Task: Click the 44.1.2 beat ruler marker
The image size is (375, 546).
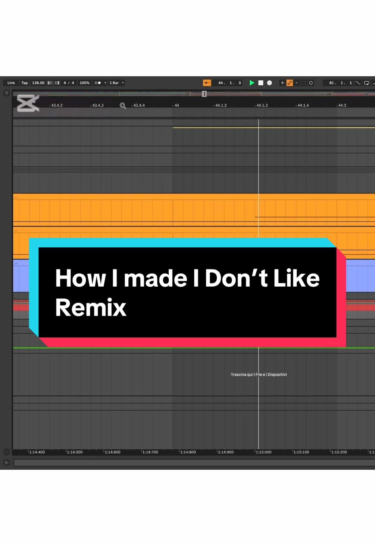Action: point(221,105)
